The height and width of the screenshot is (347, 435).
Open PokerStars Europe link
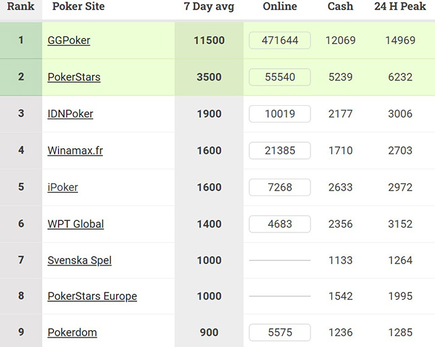[x=92, y=296]
